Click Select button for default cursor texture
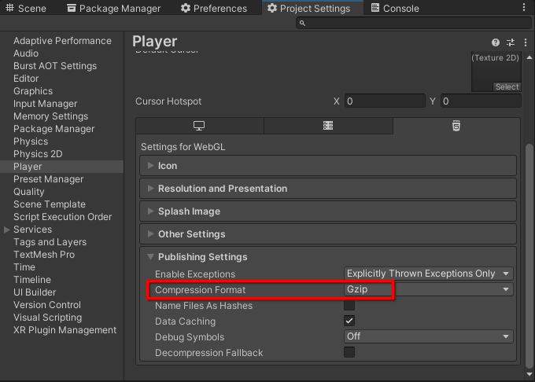This screenshot has width=535, height=382. (507, 86)
